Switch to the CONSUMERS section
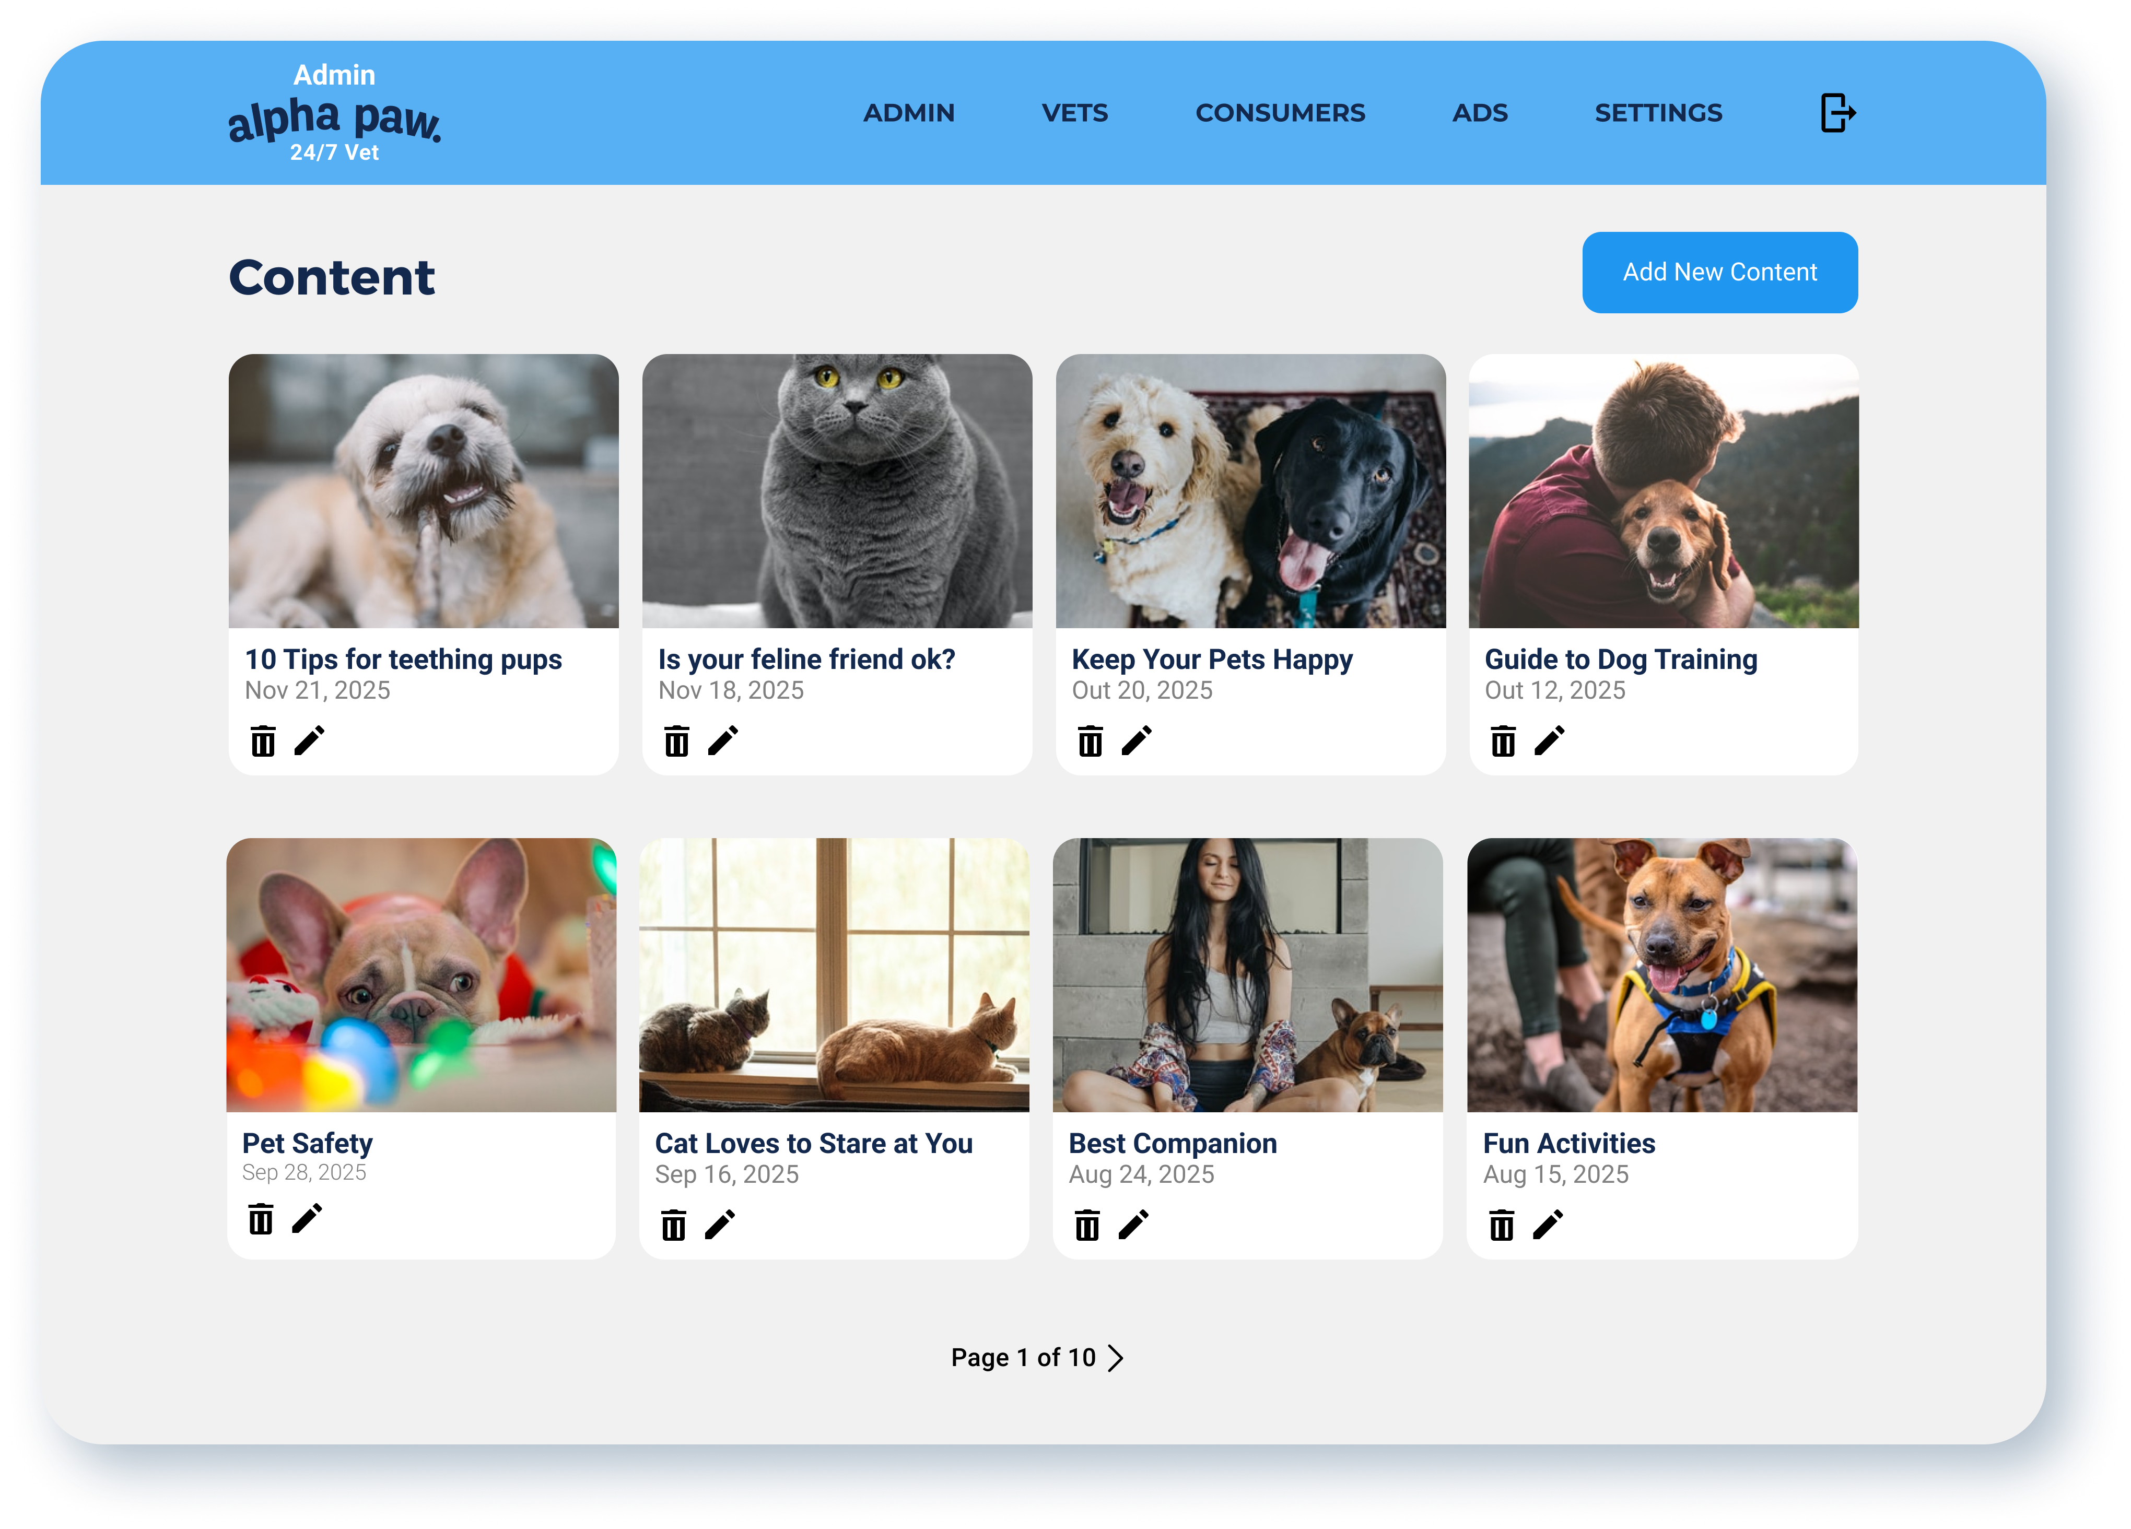The width and height of the screenshot is (2131, 1529). 1280,113
